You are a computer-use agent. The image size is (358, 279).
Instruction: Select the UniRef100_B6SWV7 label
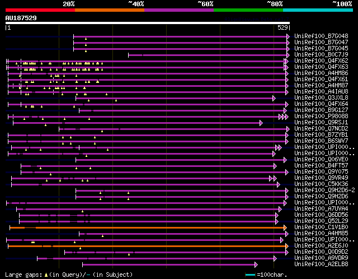(321, 141)
